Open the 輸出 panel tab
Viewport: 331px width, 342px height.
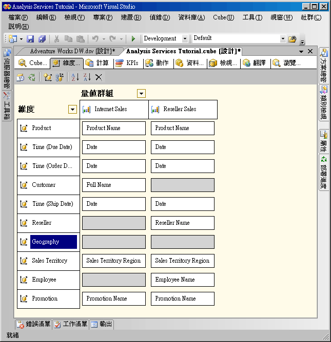pyautogui.click(x=102, y=324)
